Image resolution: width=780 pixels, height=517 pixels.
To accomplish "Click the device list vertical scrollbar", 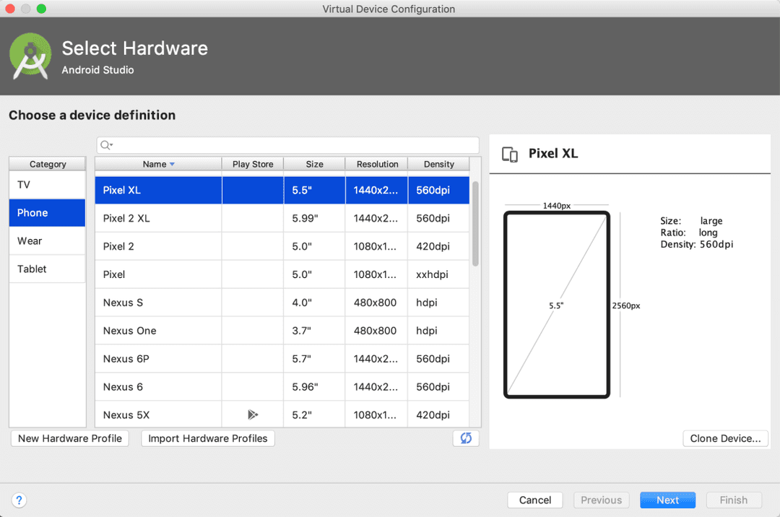I will click(475, 224).
